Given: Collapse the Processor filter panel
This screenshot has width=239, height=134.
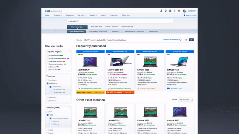Looking at the screenshot, I should (x=70, y=76).
